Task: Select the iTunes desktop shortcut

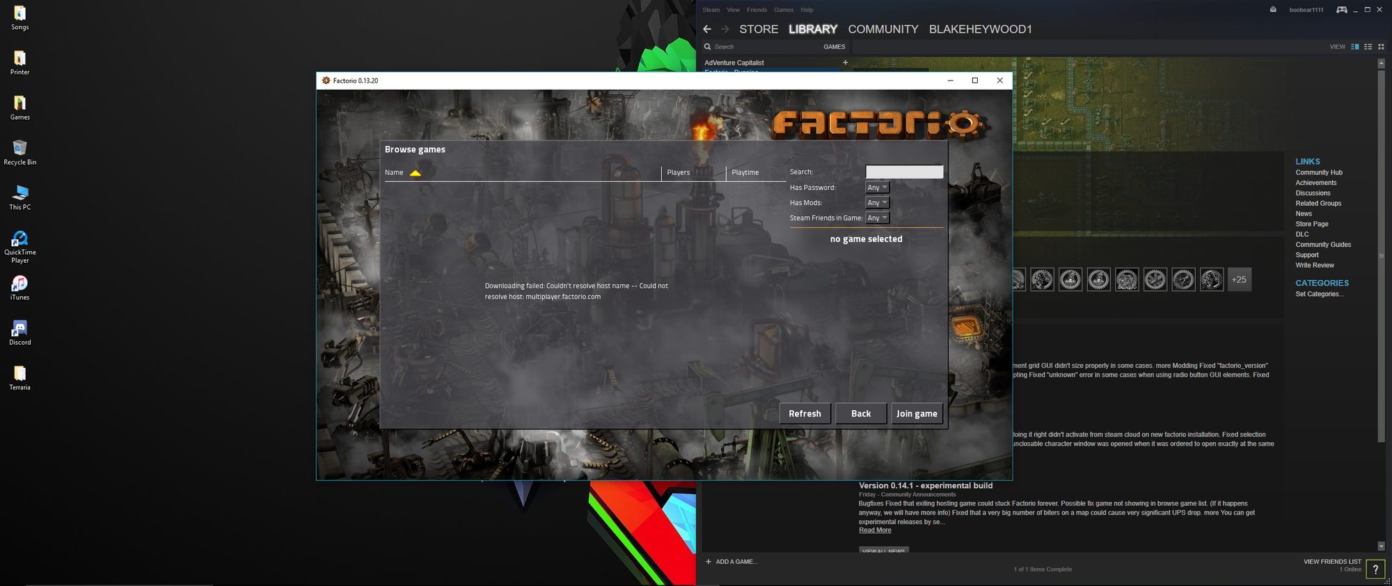Action: (19, 288)
